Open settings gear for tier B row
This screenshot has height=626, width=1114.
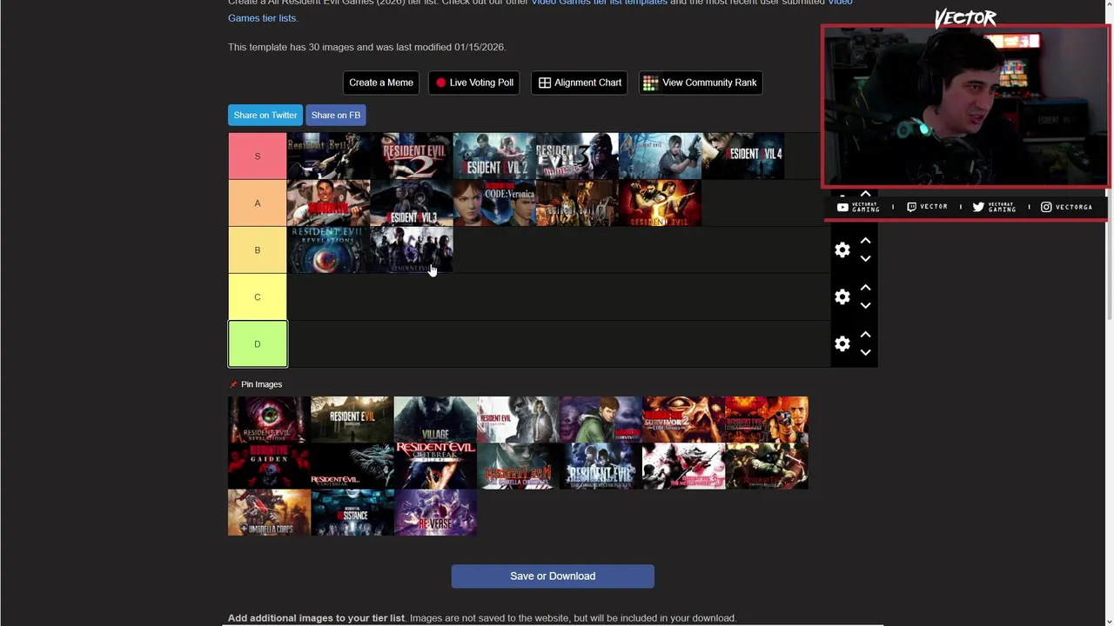[x=842, y=250]
